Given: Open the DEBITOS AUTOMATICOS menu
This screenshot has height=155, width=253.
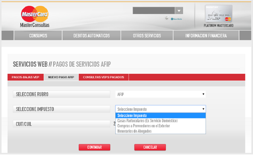Looking at the screenshot, I should tap(92, 36).
